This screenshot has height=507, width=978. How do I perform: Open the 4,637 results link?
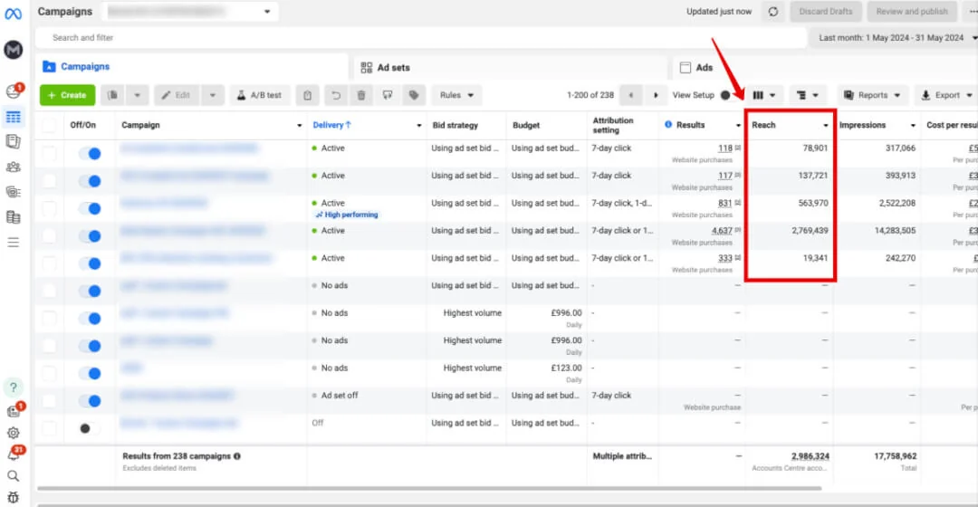(722, 230)
